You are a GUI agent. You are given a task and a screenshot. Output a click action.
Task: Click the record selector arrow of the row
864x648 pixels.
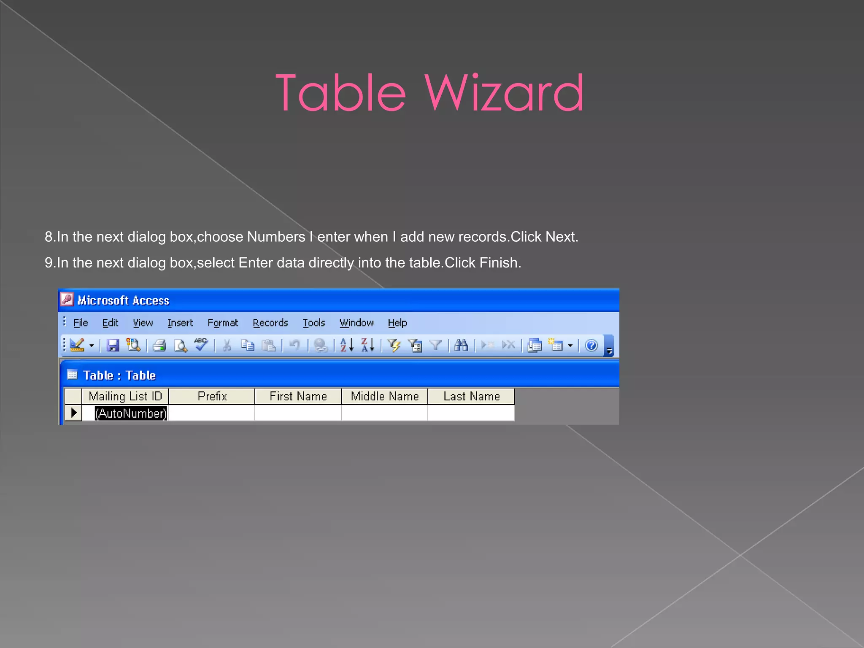point(73,413)
